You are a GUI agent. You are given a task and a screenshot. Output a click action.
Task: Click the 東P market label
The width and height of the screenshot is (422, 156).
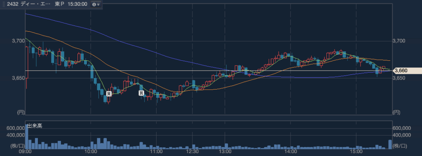pyautogui.click(x=59, y=4)
